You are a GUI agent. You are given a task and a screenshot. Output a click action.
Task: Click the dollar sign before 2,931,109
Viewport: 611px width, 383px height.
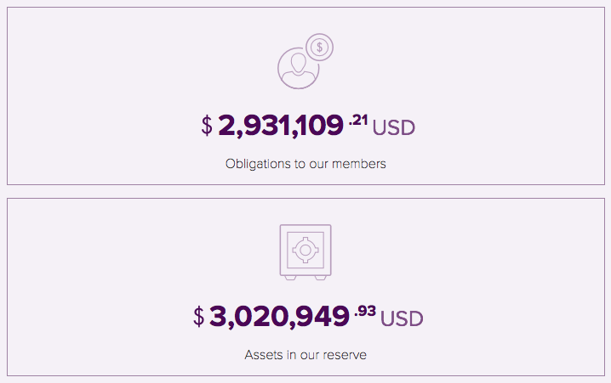coord(207,126)
